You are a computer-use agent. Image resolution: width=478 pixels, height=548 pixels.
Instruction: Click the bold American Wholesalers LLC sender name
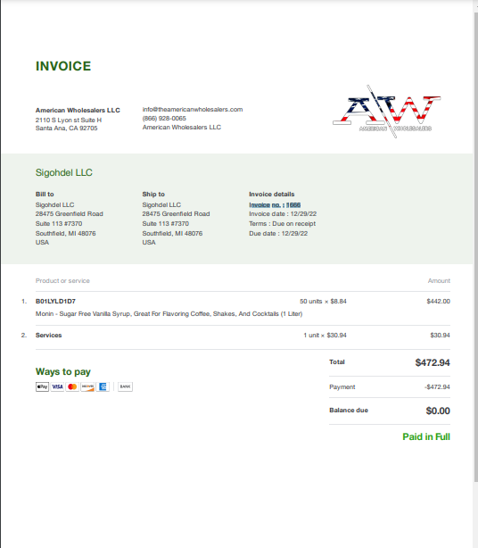click(78, 110)
